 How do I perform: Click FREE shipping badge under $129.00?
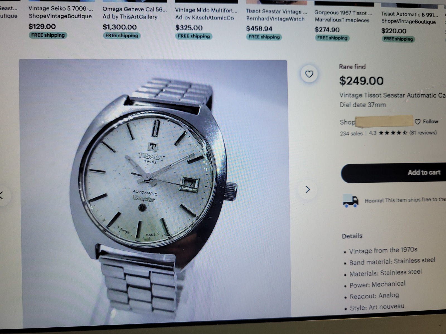coord(48,35)
